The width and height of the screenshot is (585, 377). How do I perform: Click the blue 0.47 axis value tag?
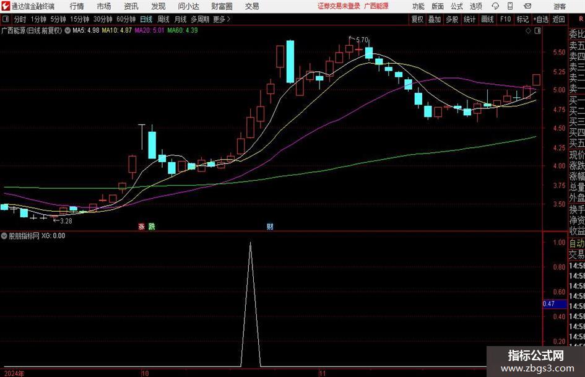(x=555, y=304)
